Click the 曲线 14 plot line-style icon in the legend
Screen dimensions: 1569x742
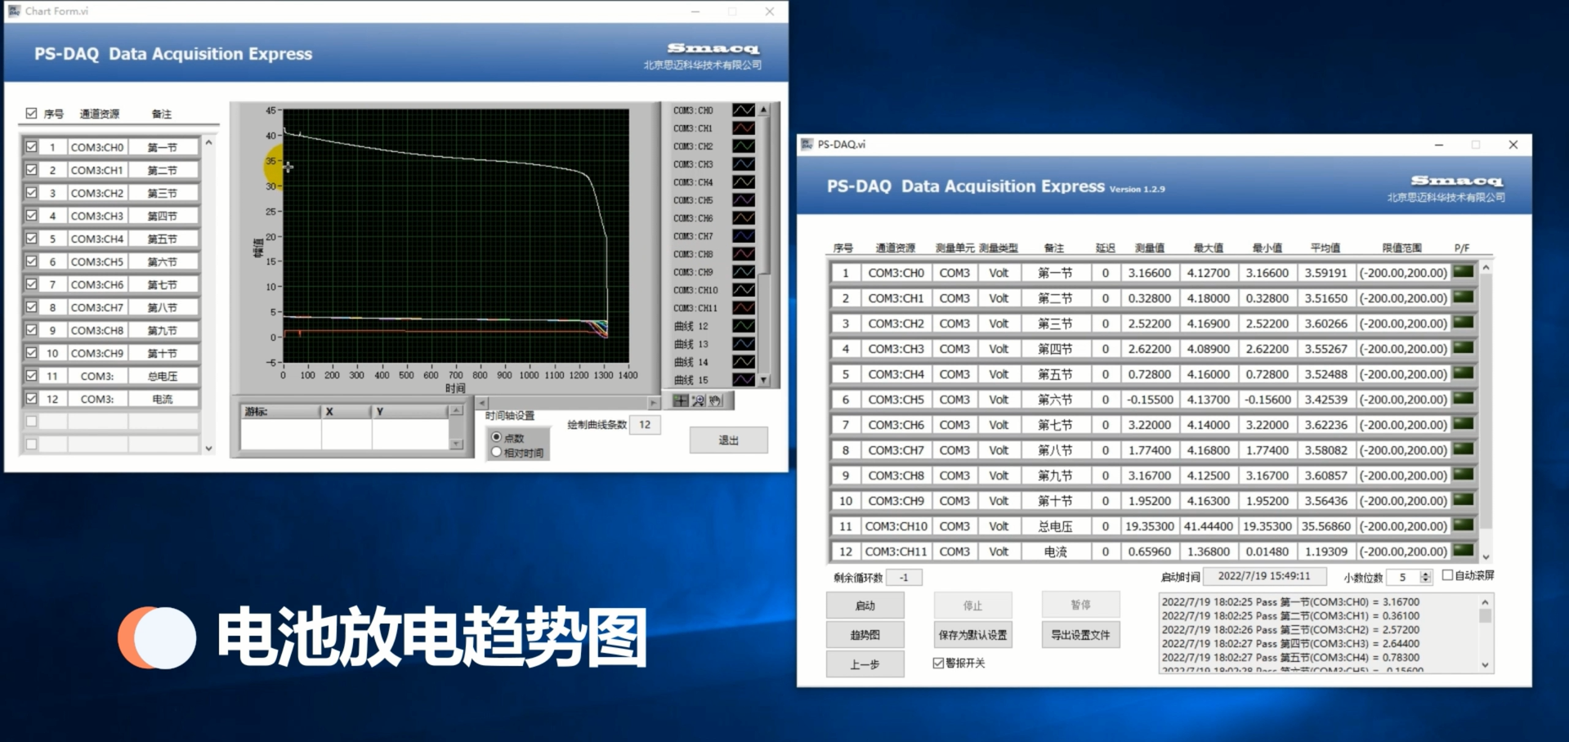744,362
